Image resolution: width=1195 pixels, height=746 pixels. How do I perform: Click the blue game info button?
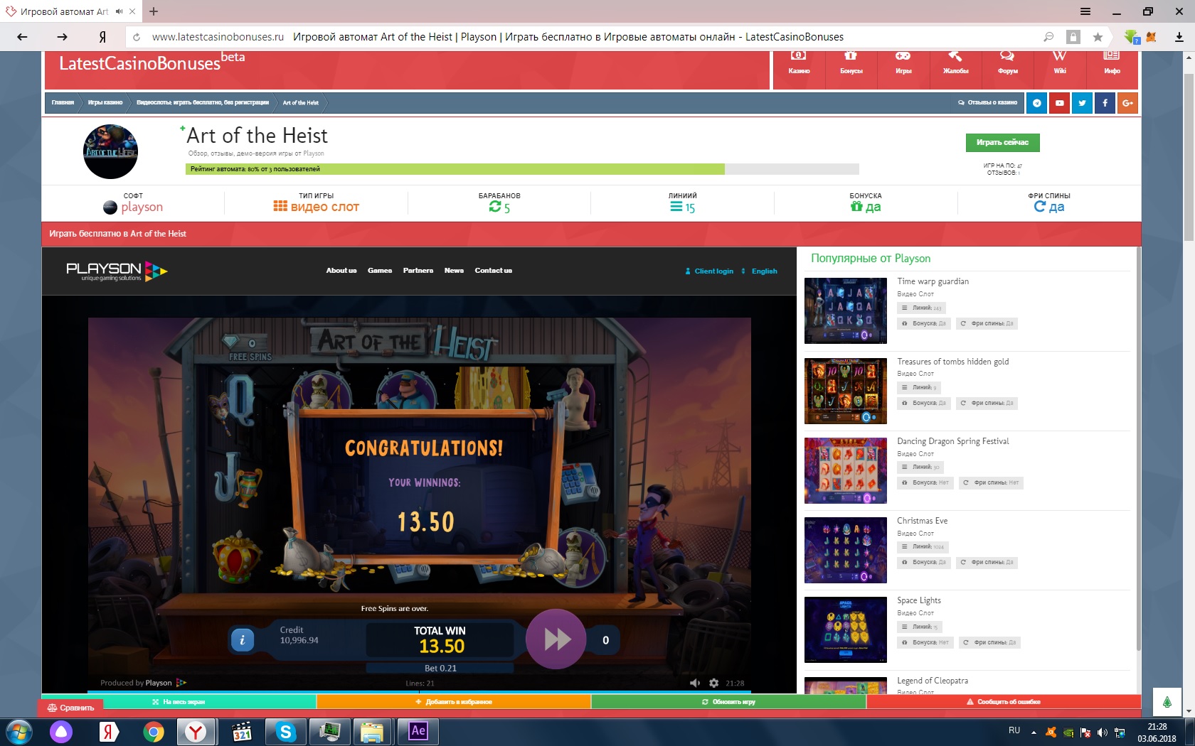(242, 640)
